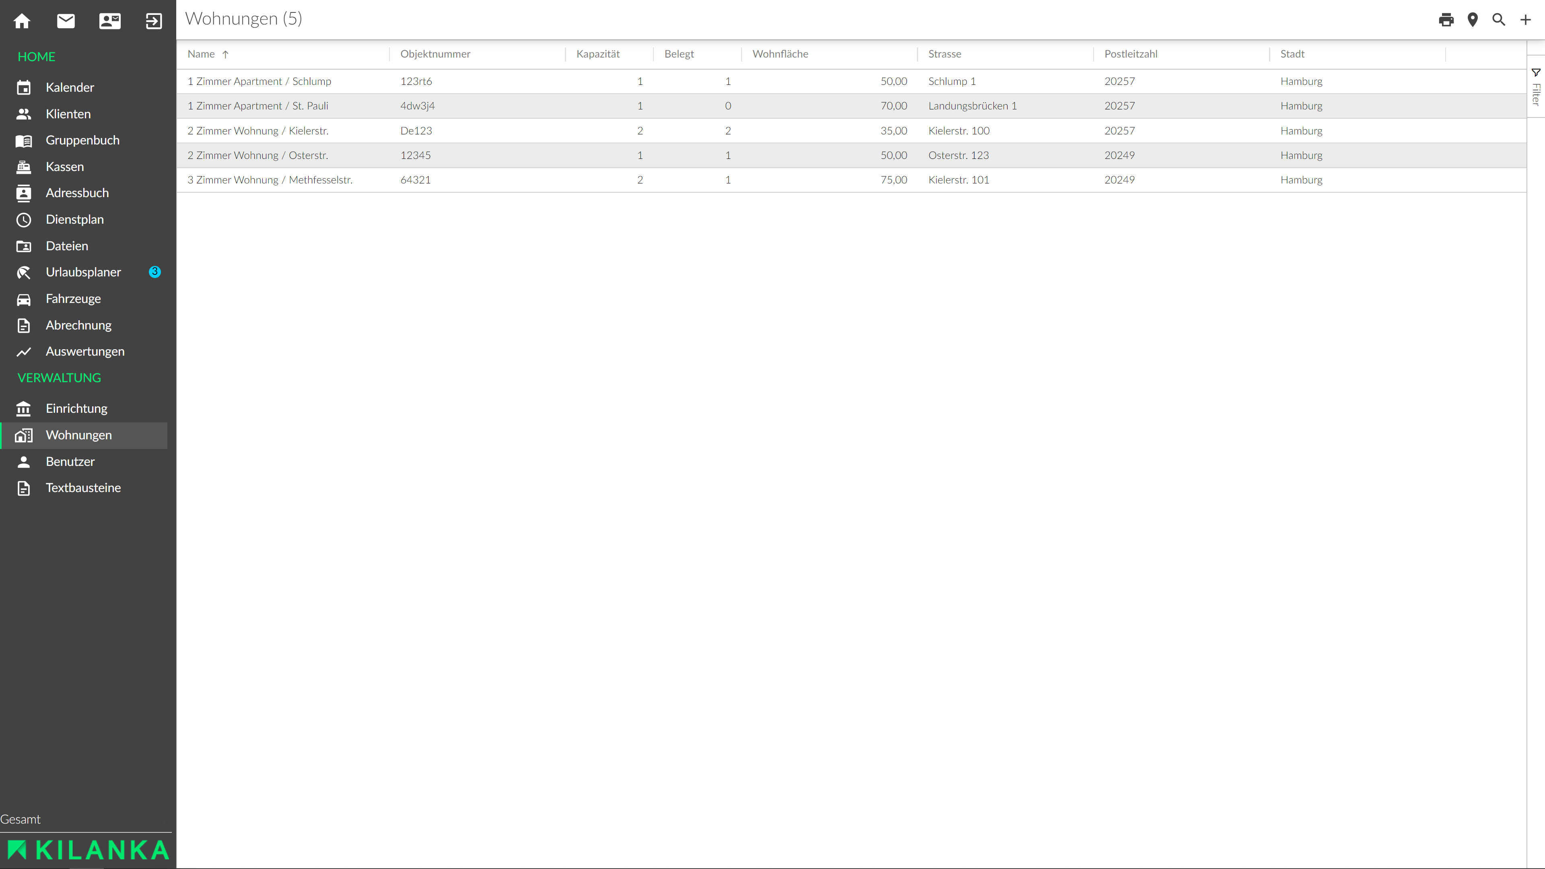
Task: Expand the Filter side panel
Action: click(x=1536, y=88)
